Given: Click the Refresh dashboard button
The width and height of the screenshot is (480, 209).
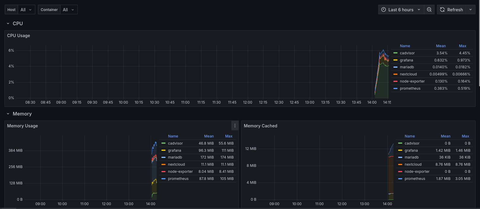Looking at the screenshot, I should click(x=451, y=9).
